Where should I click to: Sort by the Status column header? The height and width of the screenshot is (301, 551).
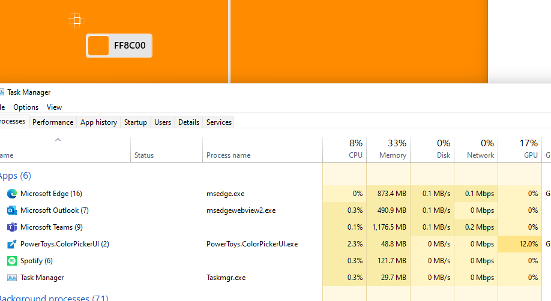[167, 150]
